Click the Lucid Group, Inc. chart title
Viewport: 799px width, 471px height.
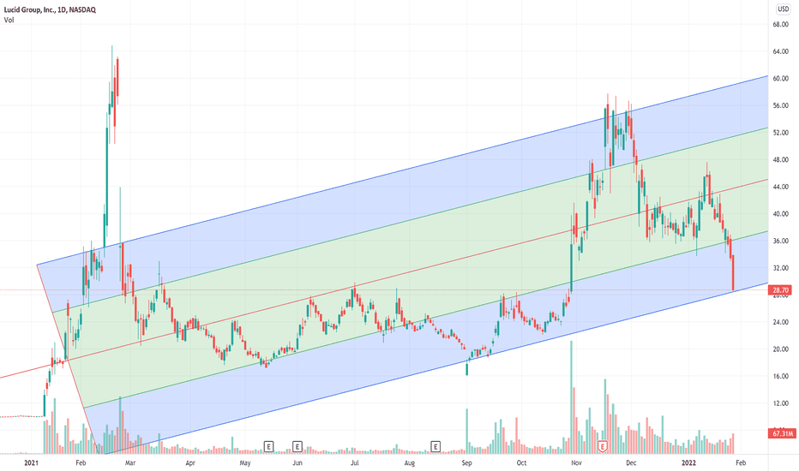(x=50, y=9)
